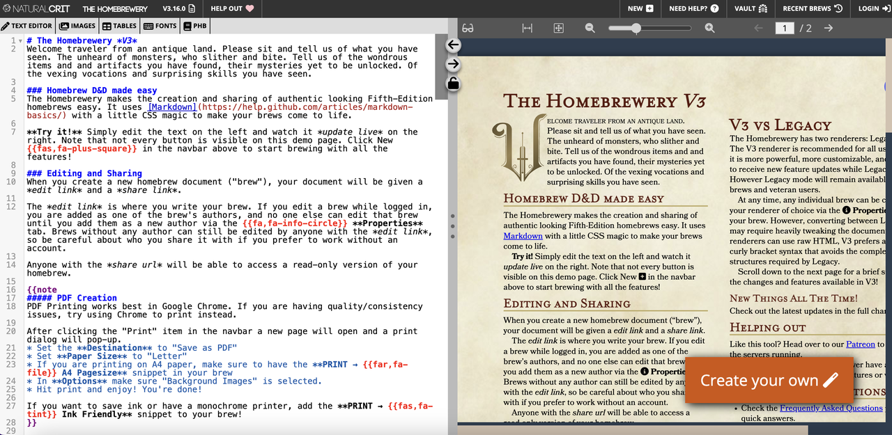The height and width of the screenshot is (435, 892).
Task: Click the editor vertical scrollbar thumb
Action: (x=441, y=68)
